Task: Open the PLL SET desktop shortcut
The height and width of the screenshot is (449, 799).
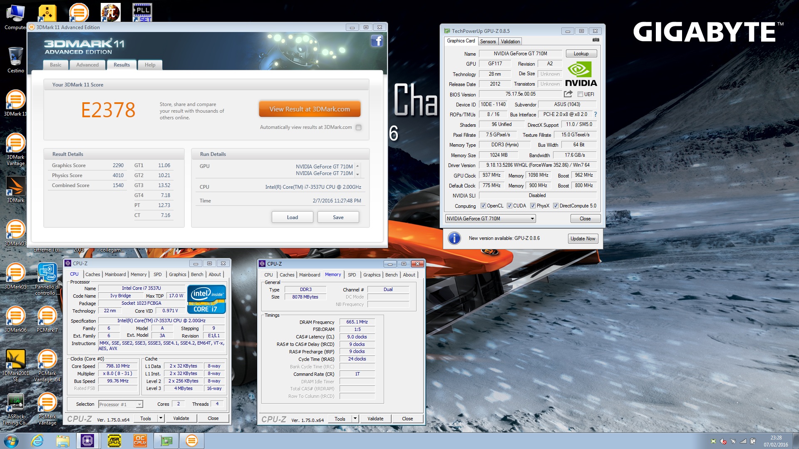Action: coord(142,12)
